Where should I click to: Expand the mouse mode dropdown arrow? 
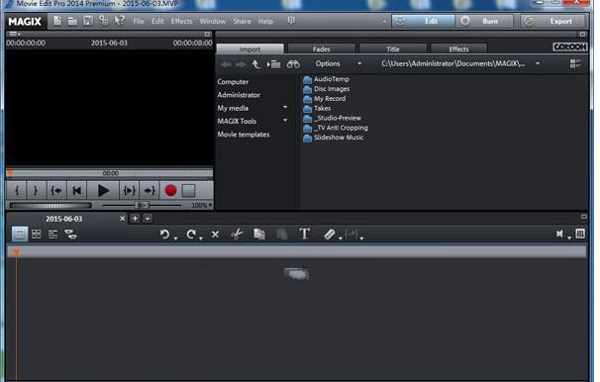point(361,239)
